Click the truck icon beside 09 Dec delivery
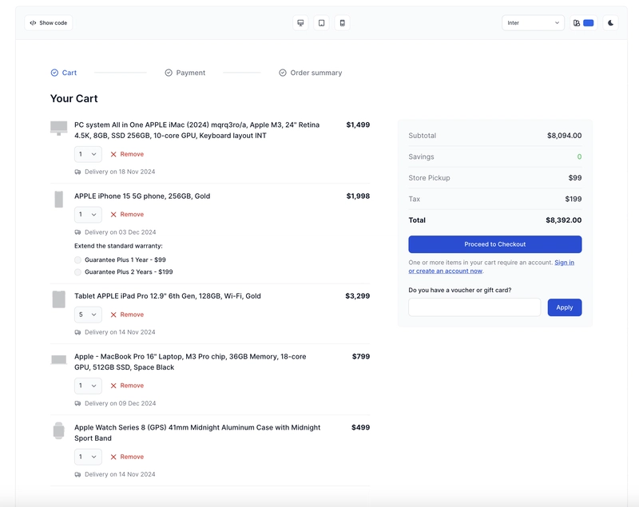 [x=77, y=403]
